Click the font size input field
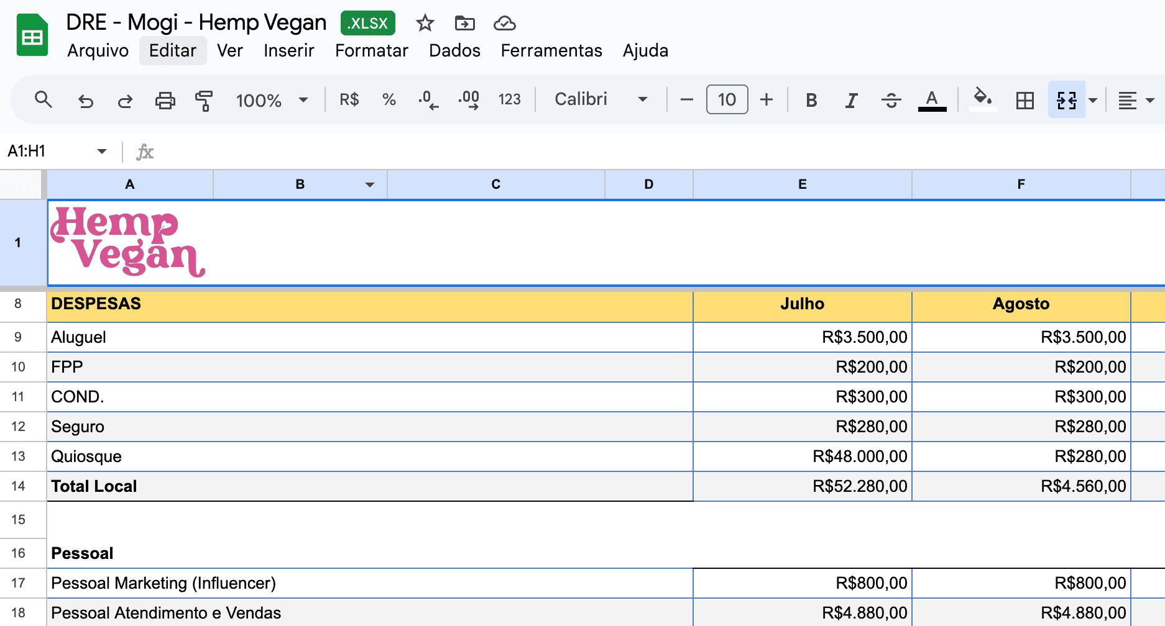This screenshot has height=626, width=1165. coord(727,99)
